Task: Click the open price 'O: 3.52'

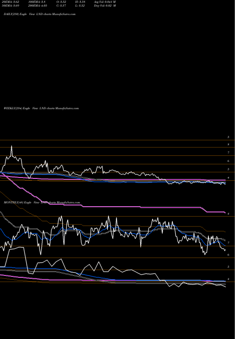Action: coord(61,2)
